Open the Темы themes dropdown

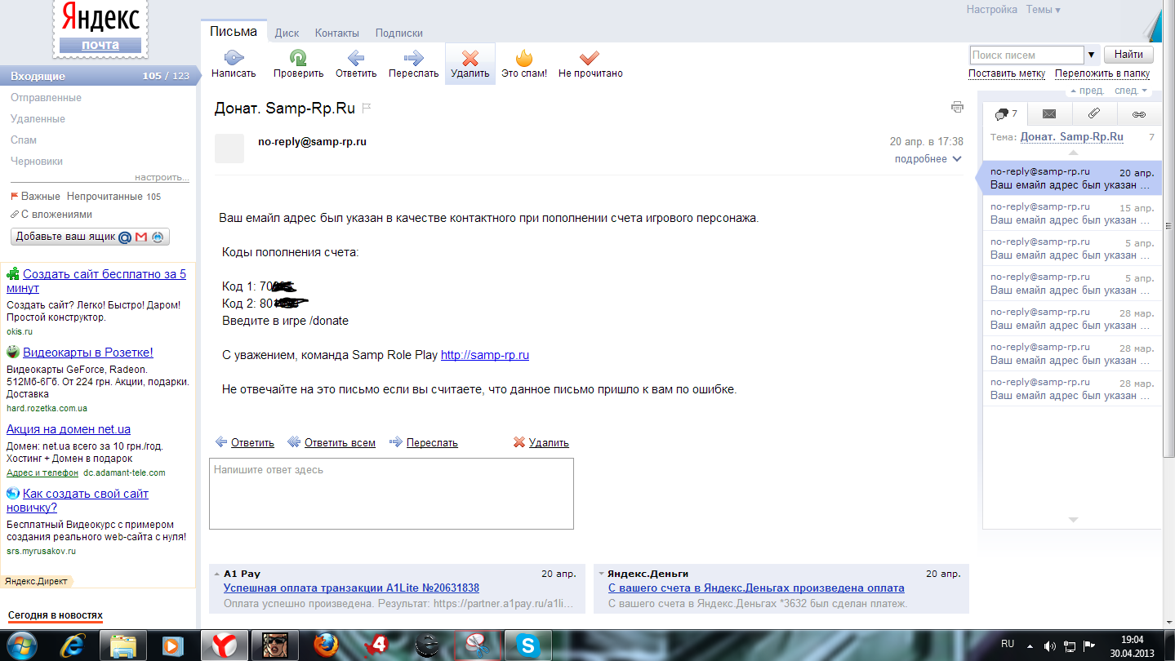[1044, 10]
